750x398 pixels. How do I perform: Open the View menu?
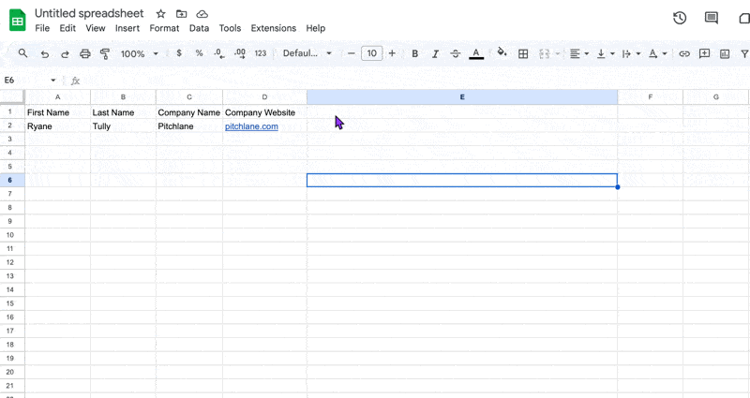pyautogui.click(x=96, y=28)
